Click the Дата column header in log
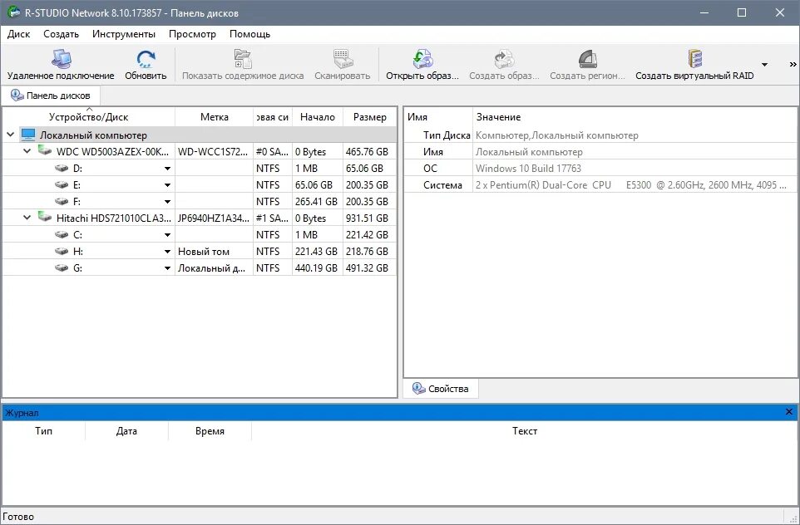Viewport: 800px width, 525px height. pyautogui.click(x=126, y=431)
